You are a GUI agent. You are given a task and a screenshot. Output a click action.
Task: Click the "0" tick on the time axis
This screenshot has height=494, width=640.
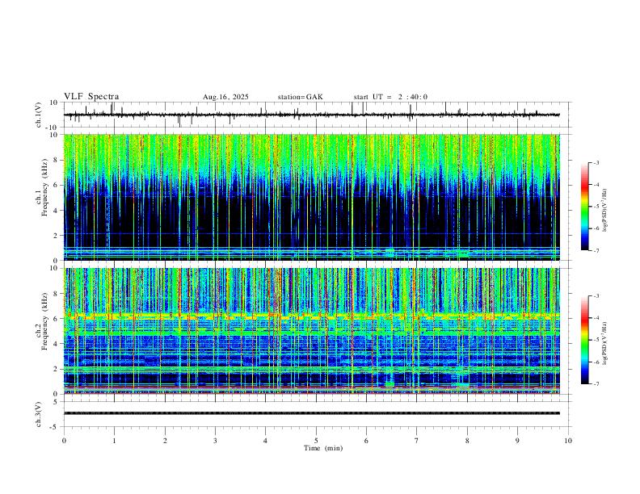tap(64, 441)
